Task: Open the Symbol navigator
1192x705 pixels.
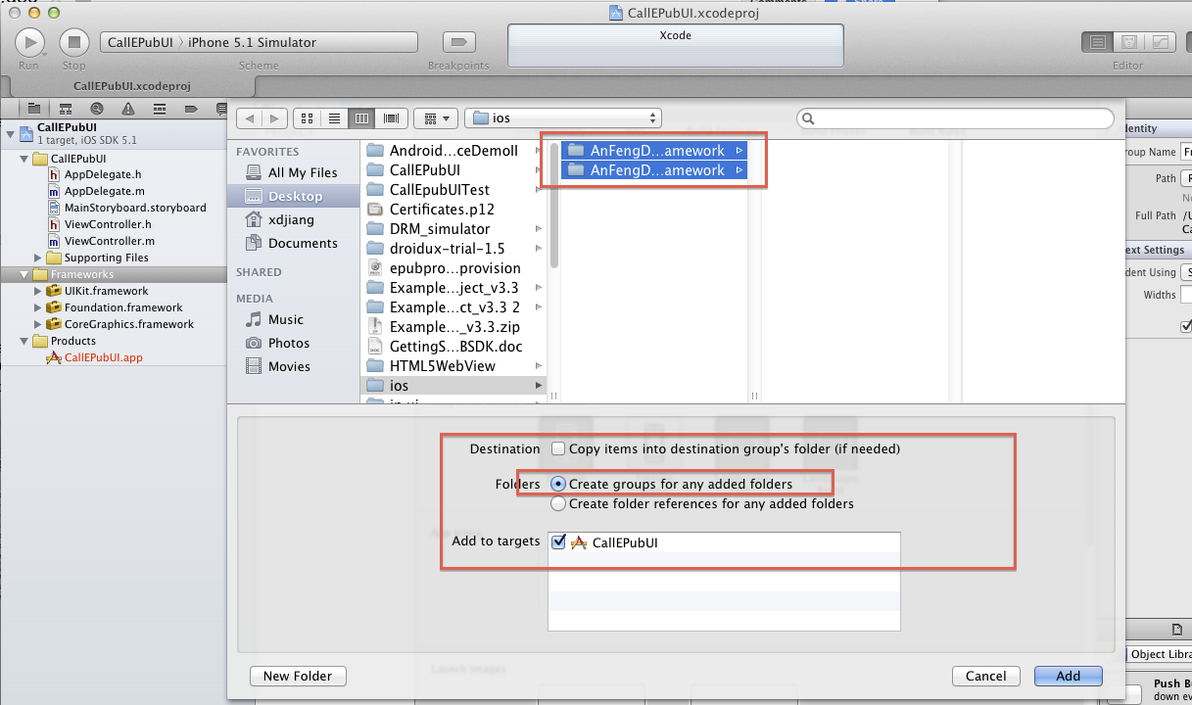Action: tap(66, 108)
